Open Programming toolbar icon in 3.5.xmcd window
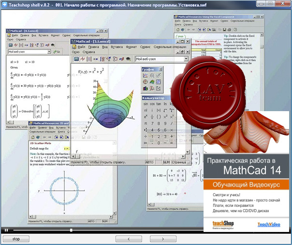Image resolution: width=292 pixels, height=245 pixels. [115, 59]
